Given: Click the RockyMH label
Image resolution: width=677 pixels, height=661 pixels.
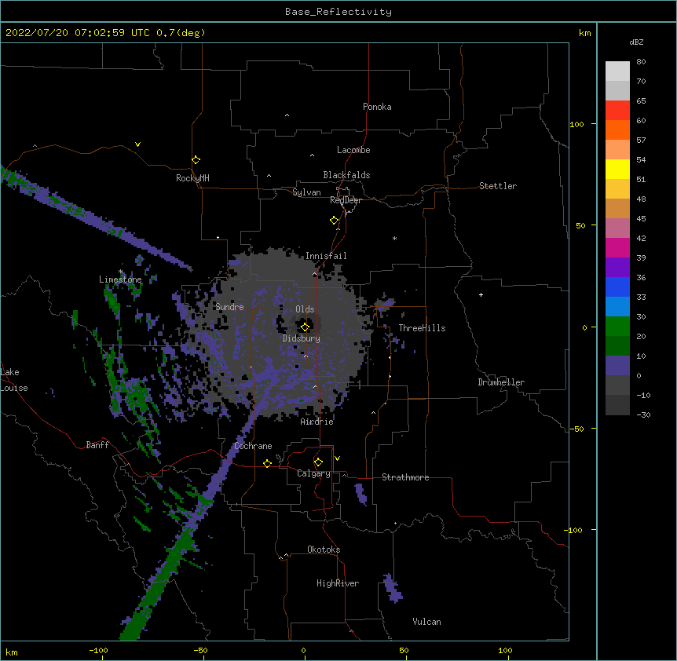Looking at the screenshot, I should (x=192, y=178).
